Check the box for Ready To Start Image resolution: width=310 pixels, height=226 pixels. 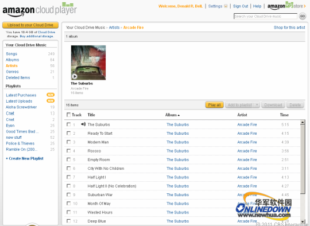click(69, 133)
